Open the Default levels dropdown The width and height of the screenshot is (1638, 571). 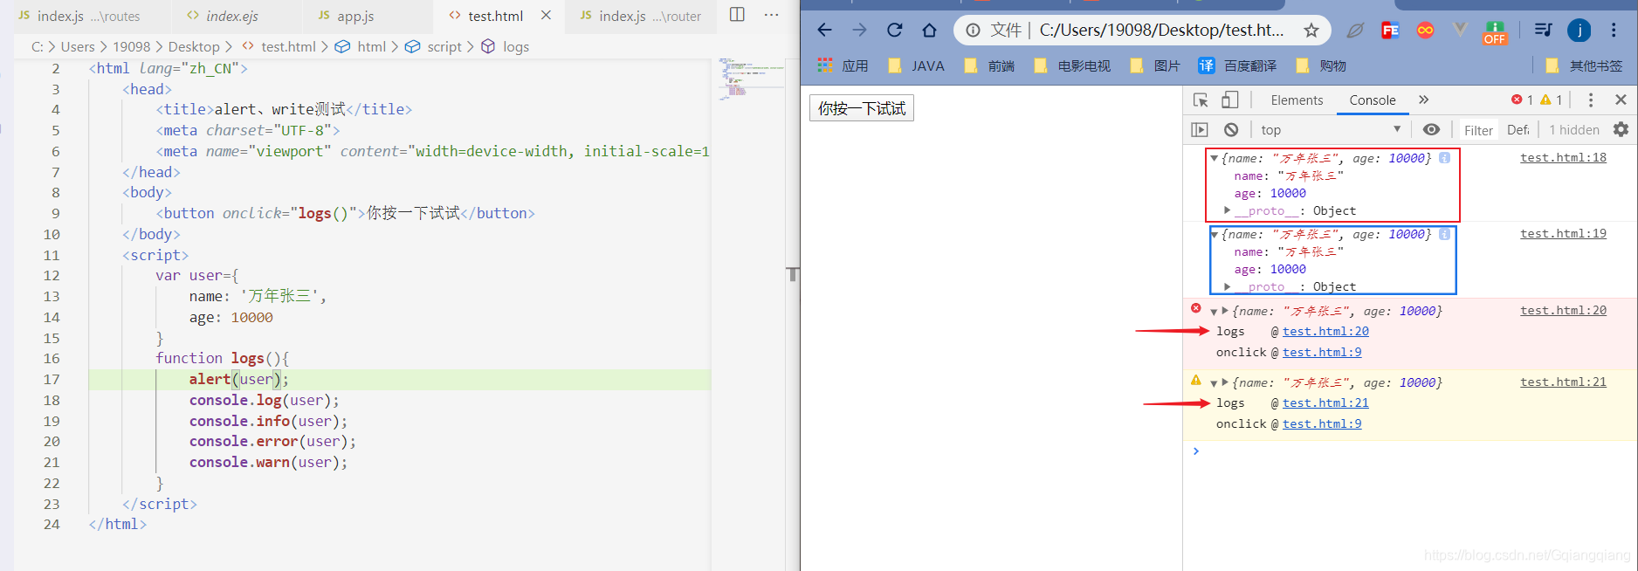coord(1518,130)
